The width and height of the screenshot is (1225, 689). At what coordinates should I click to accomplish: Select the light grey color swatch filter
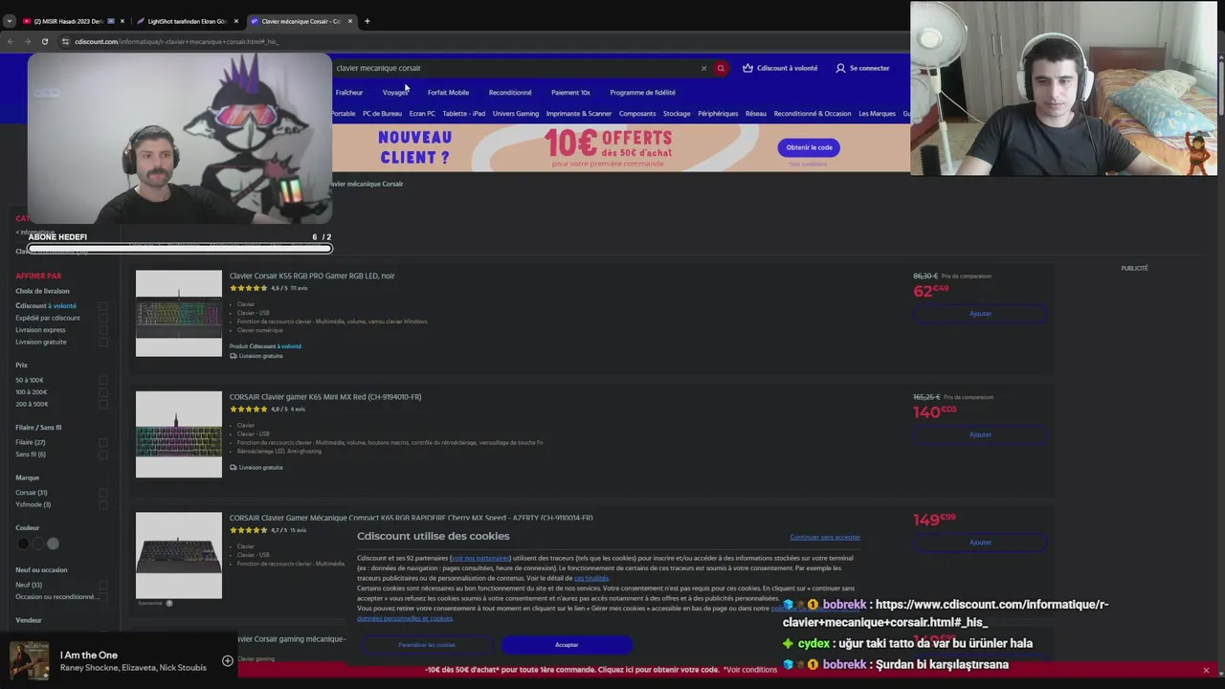coord(53,544)
